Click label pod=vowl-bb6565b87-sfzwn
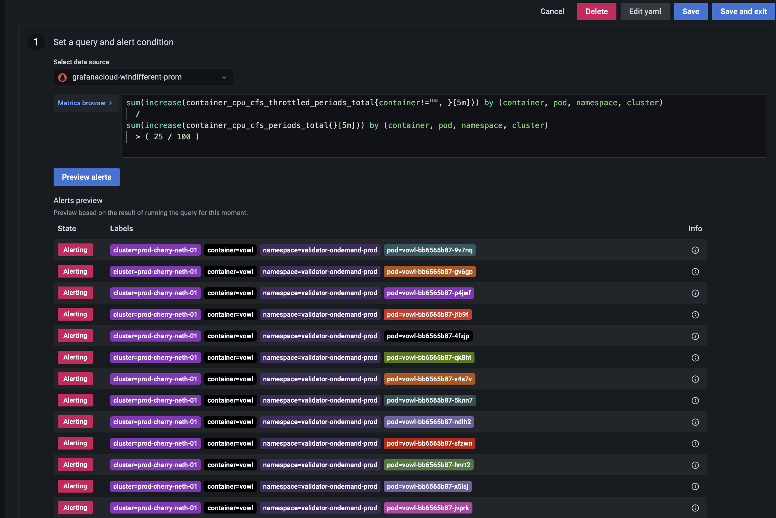The width and height of the screenshot is (776, 518). tap(429, 443)
